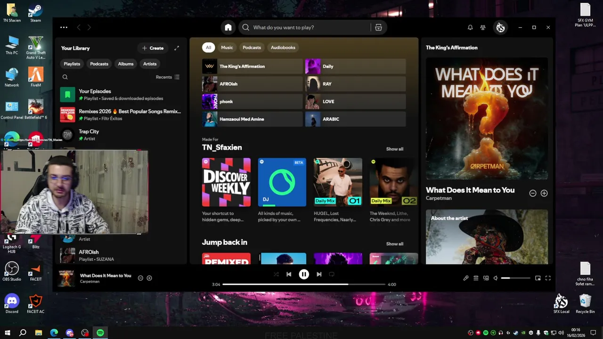Filter library by Albums

pos(126,64)
